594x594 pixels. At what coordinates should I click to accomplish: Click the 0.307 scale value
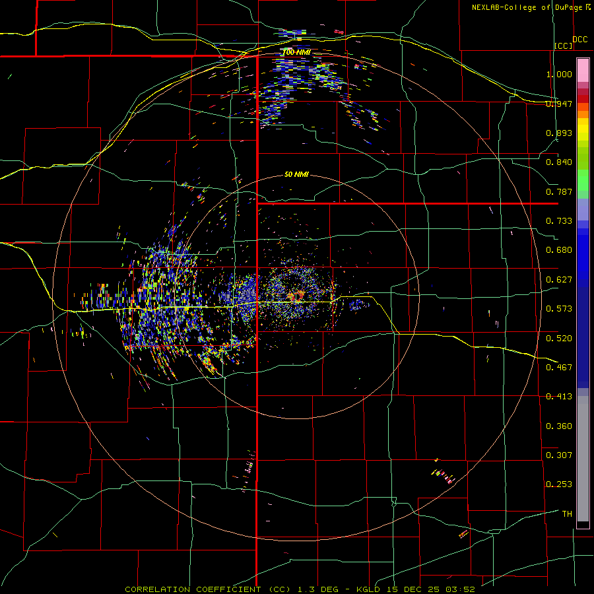point(559,455)
